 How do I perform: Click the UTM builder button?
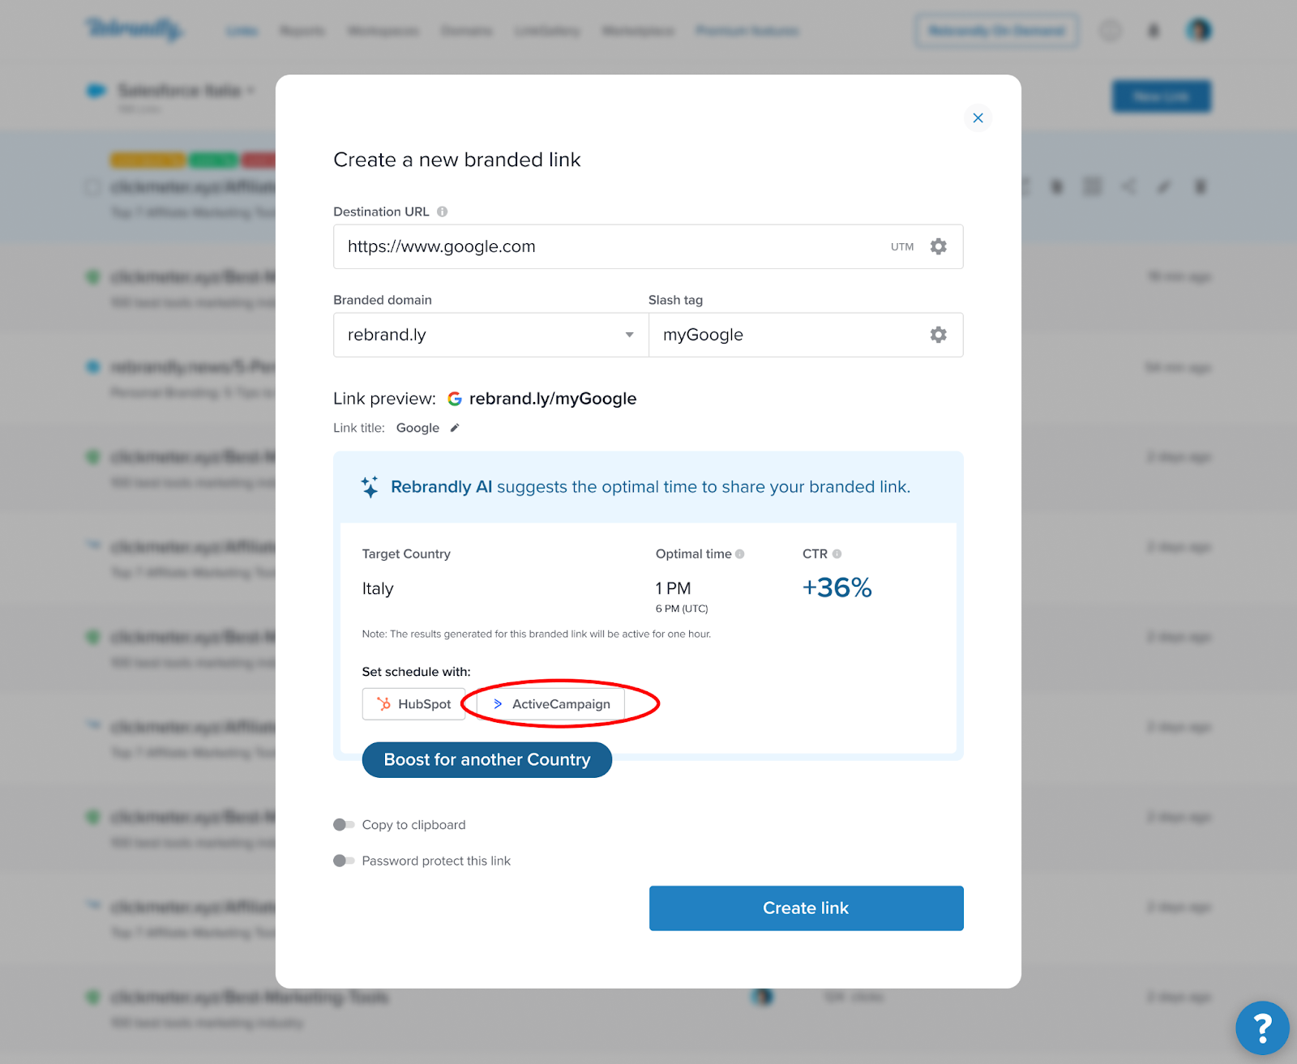click(901, 247)
